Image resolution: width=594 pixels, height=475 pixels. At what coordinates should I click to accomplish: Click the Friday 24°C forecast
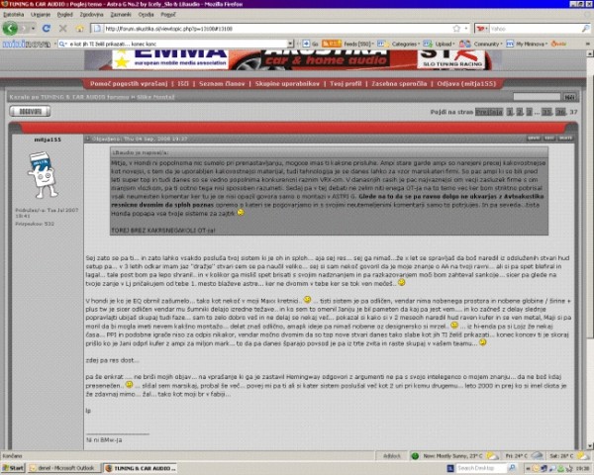524,455
